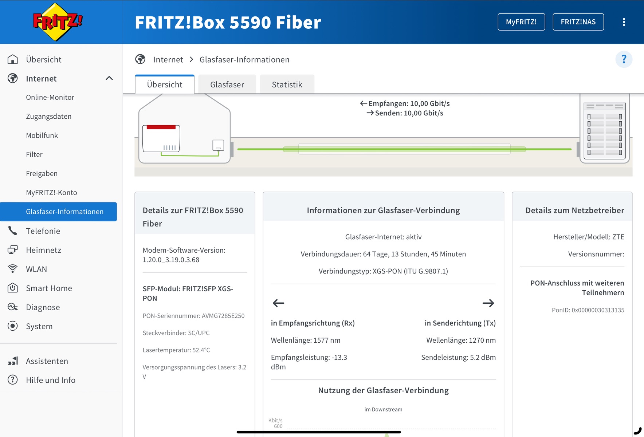
Task: Click Versorgungsspannung des Lasers text
Action: [x=195, y=372]
